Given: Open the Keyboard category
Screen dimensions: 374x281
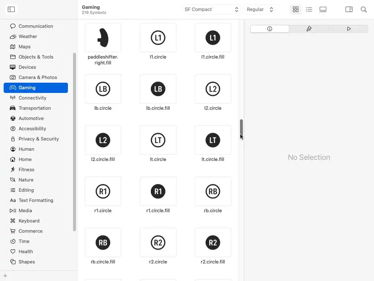Looking at the screenshot, I should click(36, 221).
